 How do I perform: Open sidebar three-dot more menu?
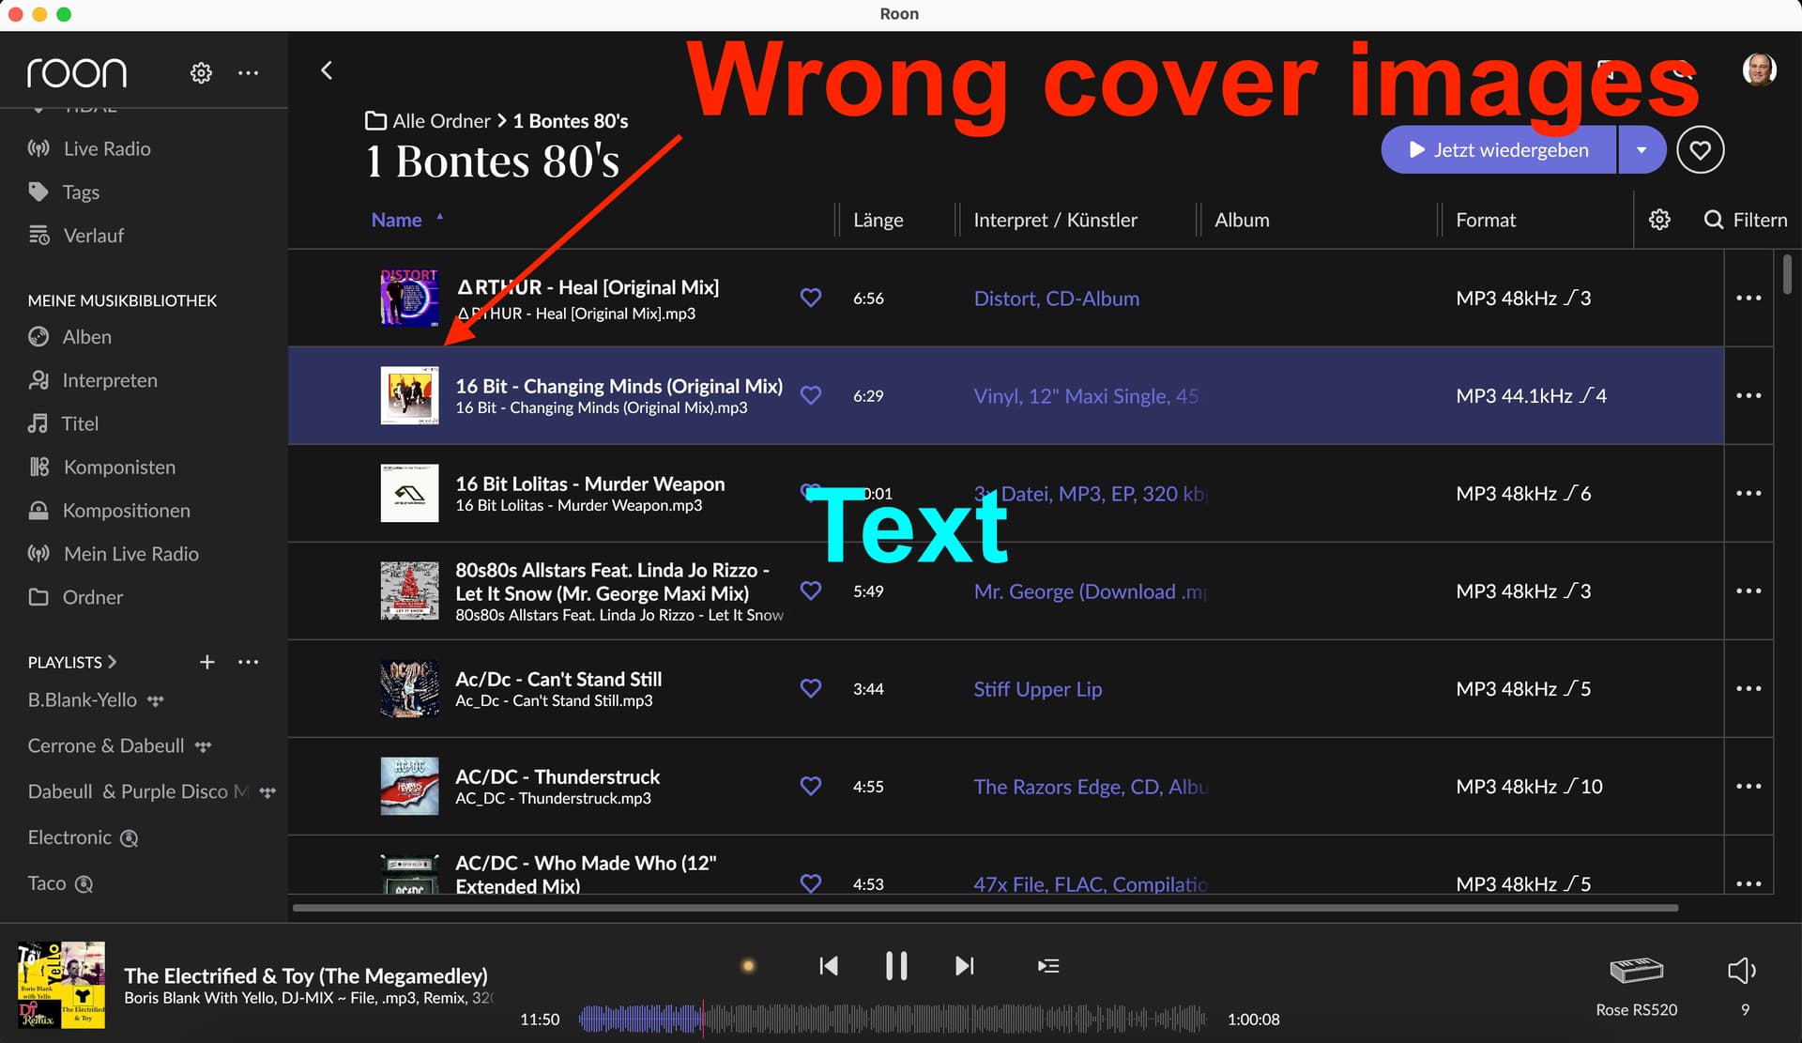pyautogui.click(x=248, y=73)
